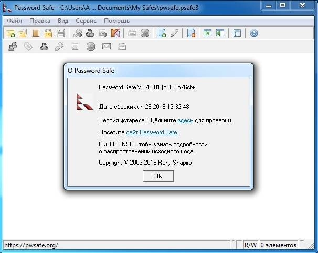Click the 'Copyright © 2003-2019 Rony Shapiro' text

tap(145, 163)
